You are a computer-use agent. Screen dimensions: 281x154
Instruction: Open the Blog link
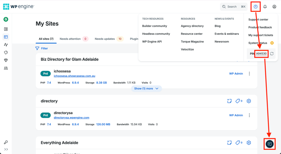[218, 26]
